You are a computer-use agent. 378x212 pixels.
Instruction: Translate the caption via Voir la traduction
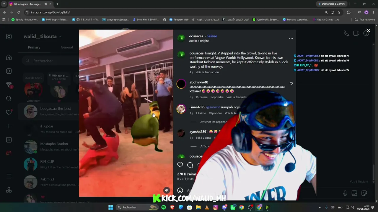click(x=207, y=72)
